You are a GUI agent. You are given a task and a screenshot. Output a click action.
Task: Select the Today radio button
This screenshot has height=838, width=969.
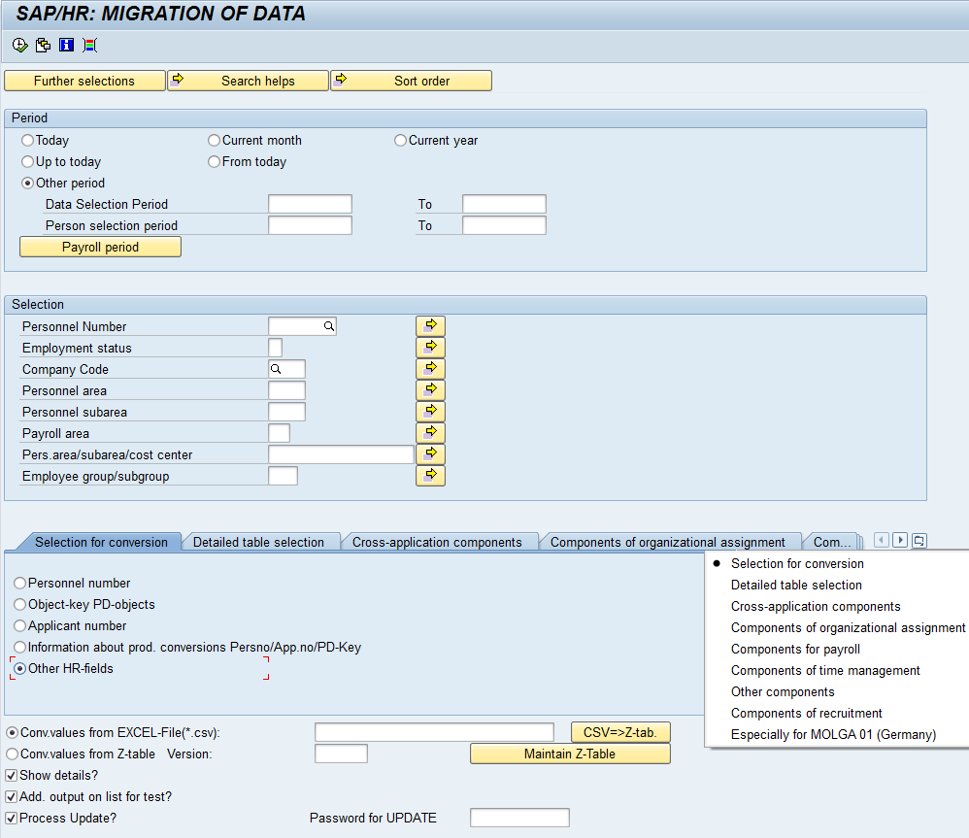(x=28, y=140)
